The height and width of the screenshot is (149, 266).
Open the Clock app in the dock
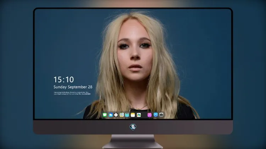116,115
